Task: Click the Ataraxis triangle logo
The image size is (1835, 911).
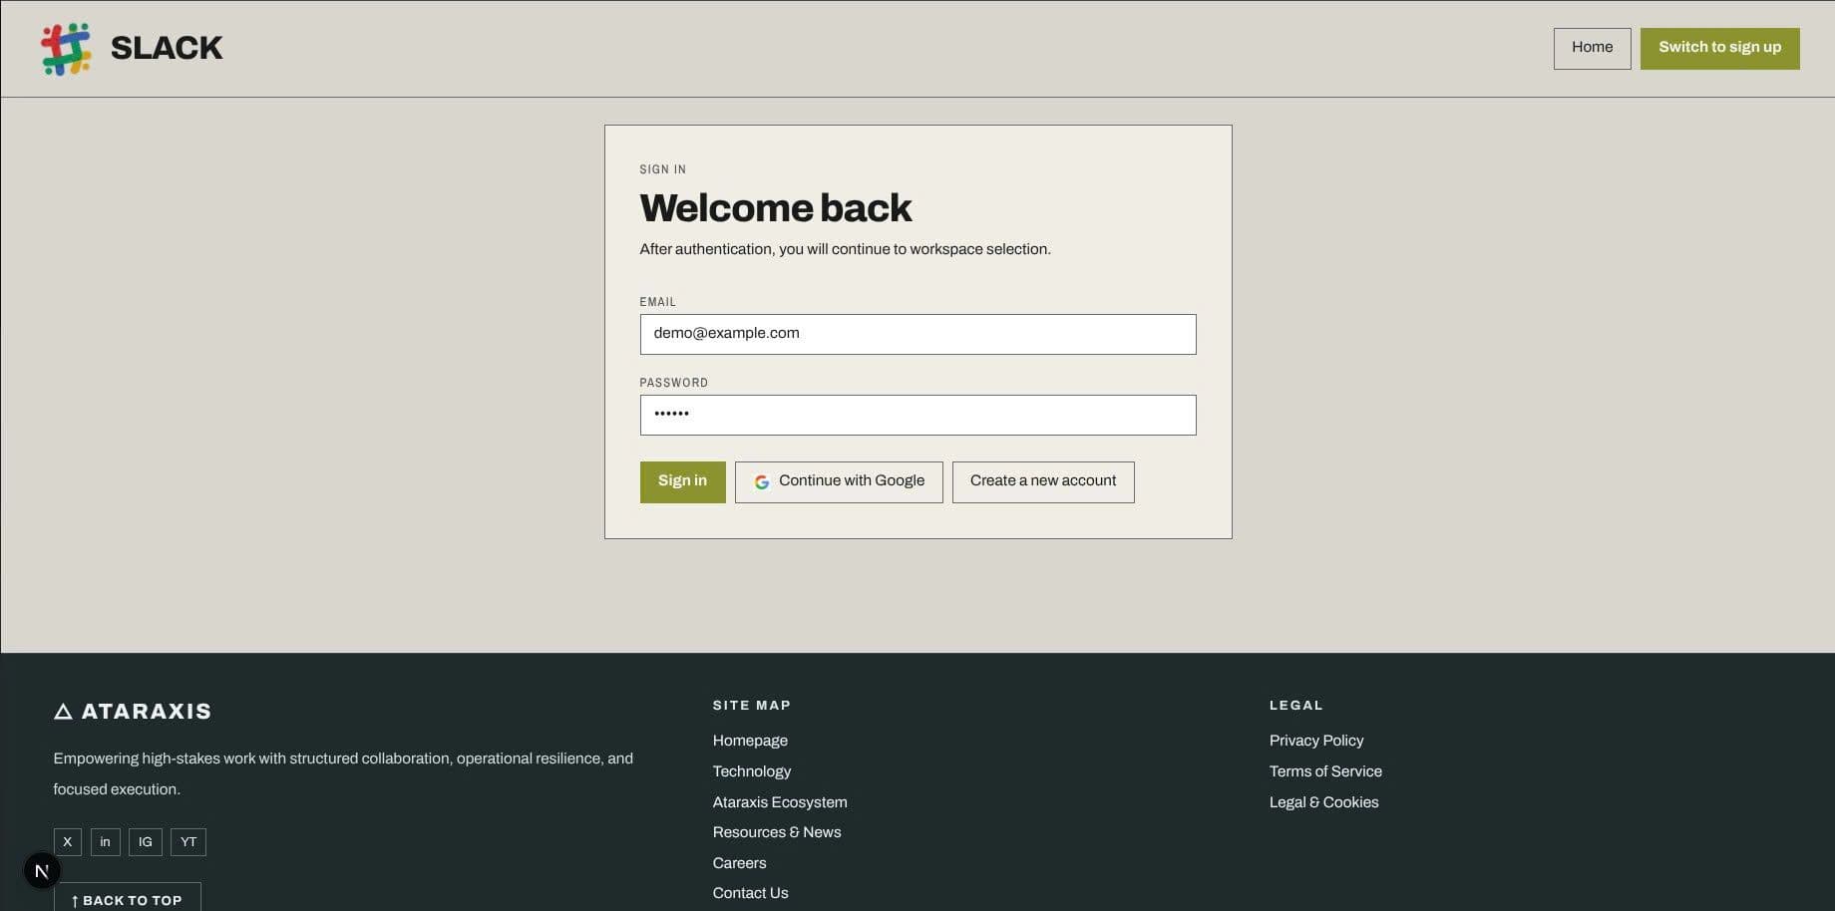Action: pyautogui.click(x=63, y=712)
